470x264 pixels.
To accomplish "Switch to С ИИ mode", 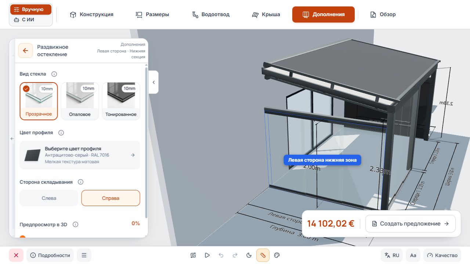I will click(x=31, y=20).
